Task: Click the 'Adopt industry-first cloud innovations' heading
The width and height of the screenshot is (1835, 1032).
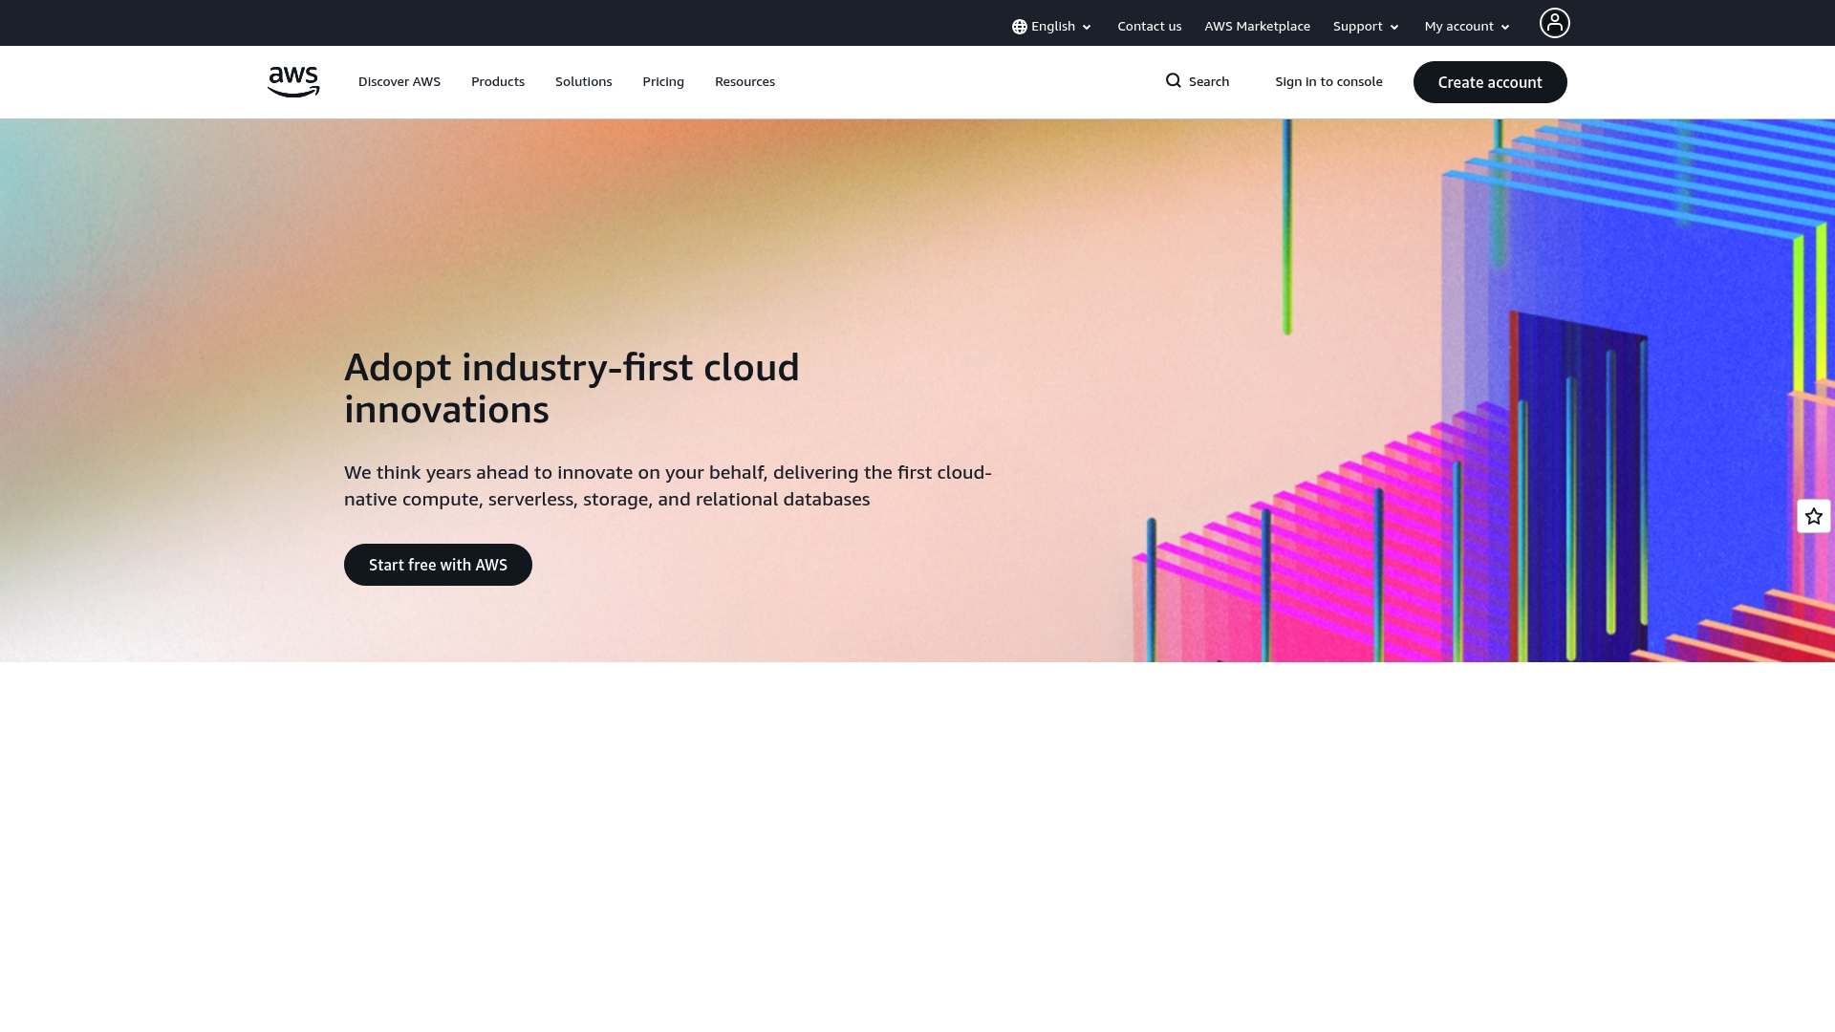Action: point(572,389)
